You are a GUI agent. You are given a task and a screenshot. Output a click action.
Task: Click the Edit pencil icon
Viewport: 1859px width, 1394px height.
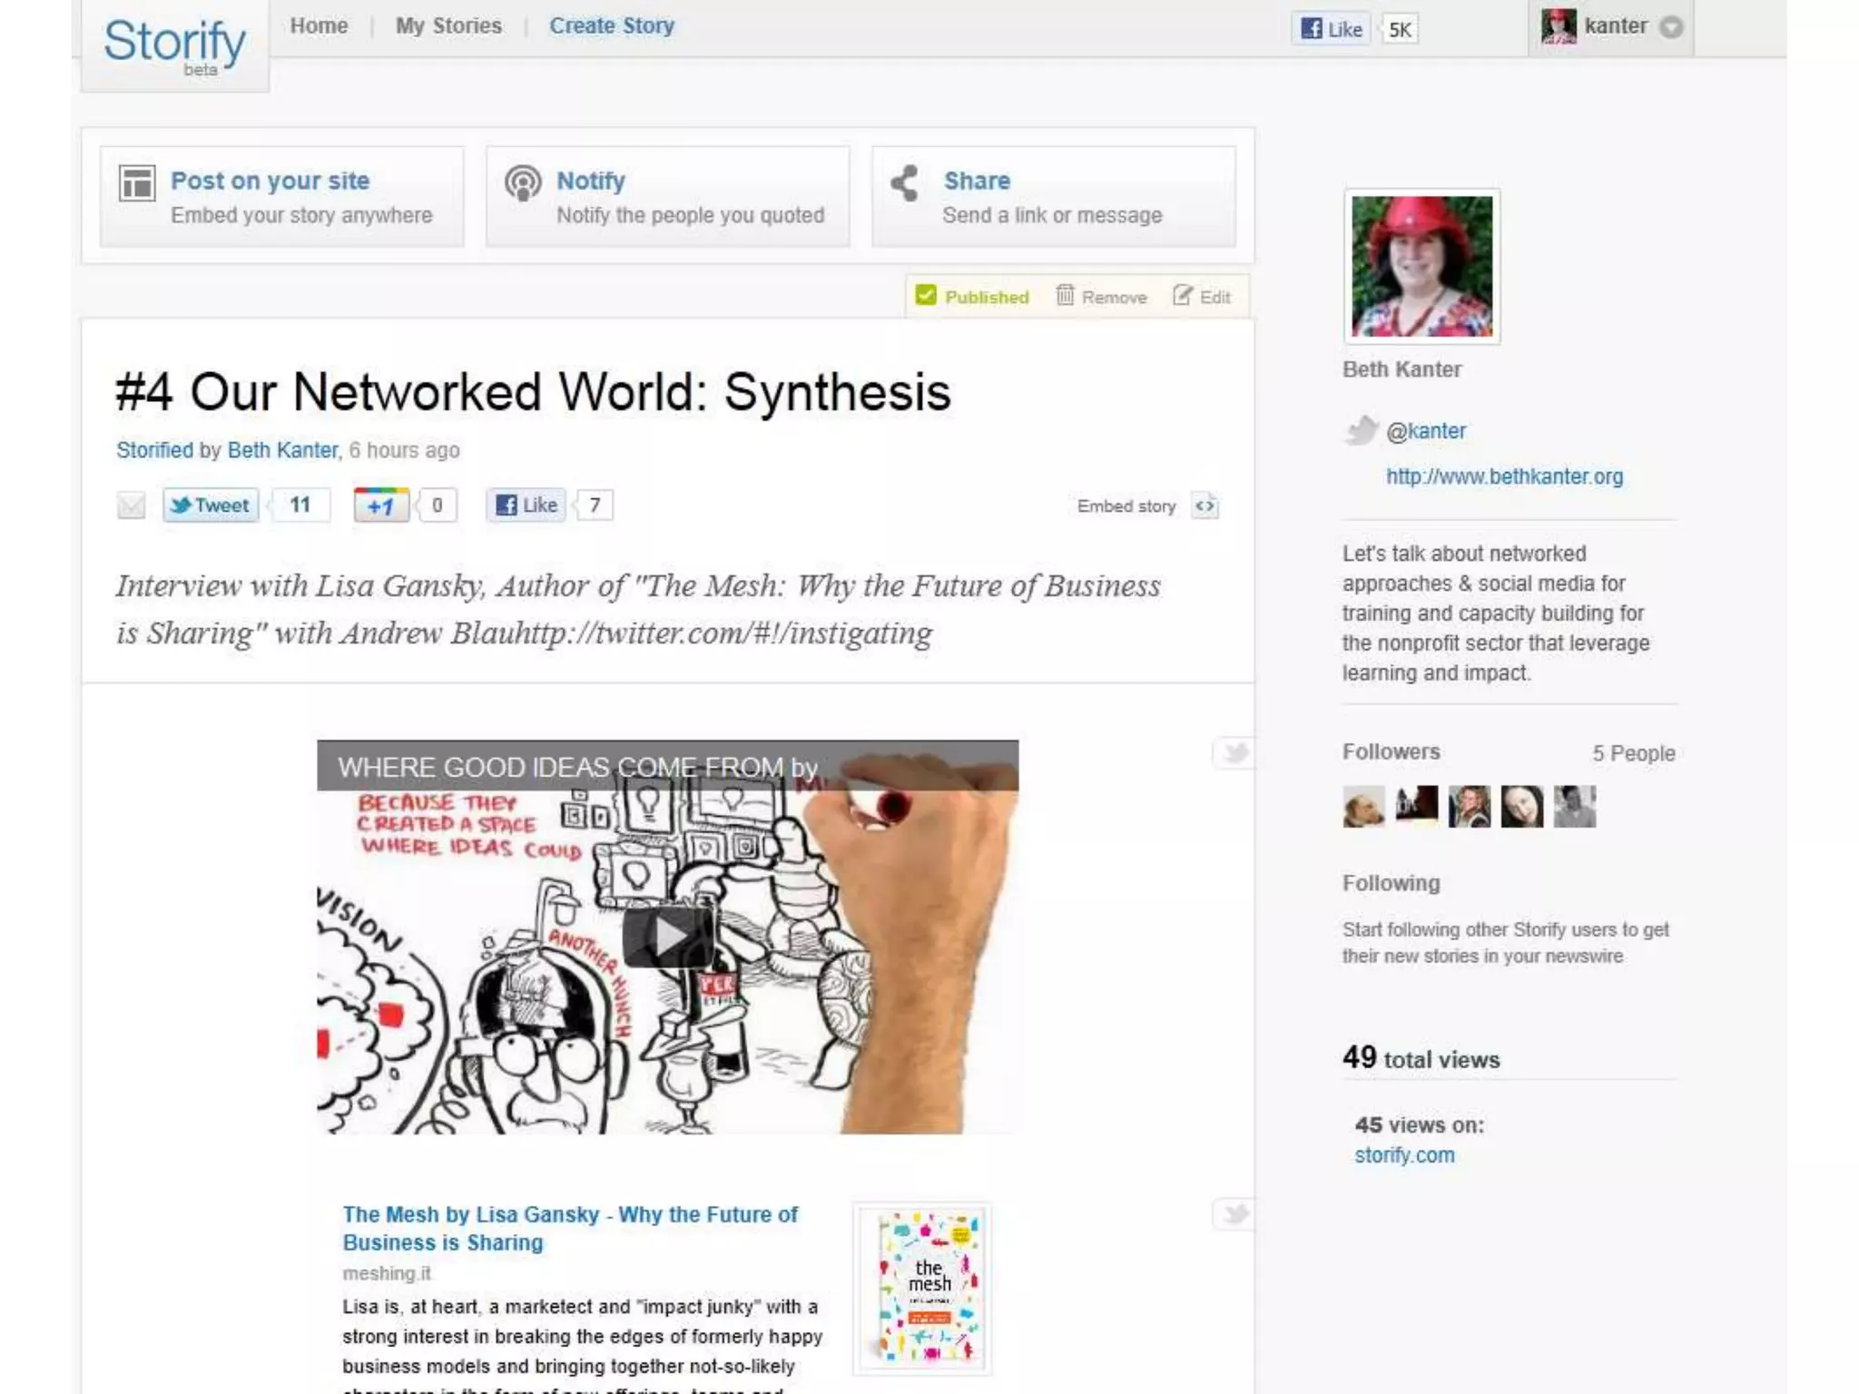1182,296
